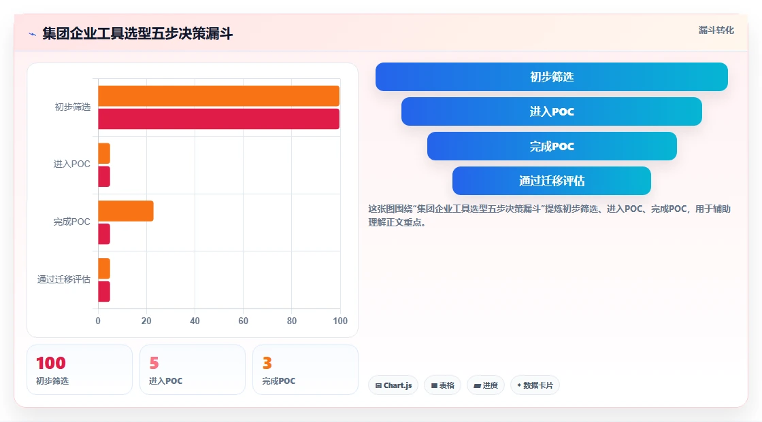Viewport: 762px width, 422px height.
Task: Click the 完成POC chart axis label
Action: pos(72,222)
